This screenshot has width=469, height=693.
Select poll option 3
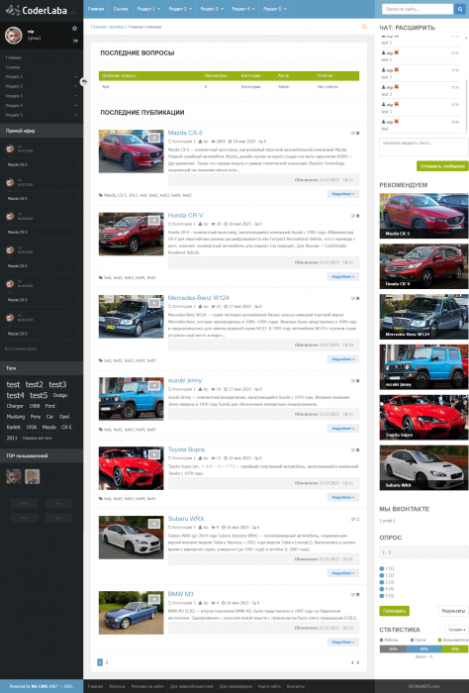click(382, 582)
